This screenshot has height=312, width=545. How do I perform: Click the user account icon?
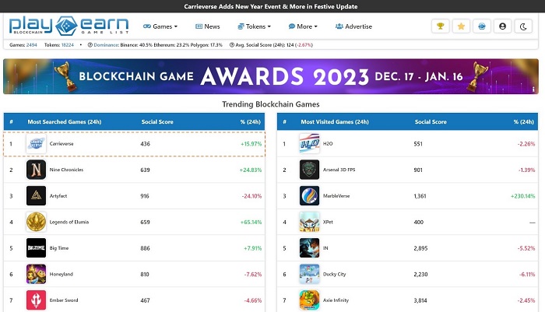[x=502, y=26]
